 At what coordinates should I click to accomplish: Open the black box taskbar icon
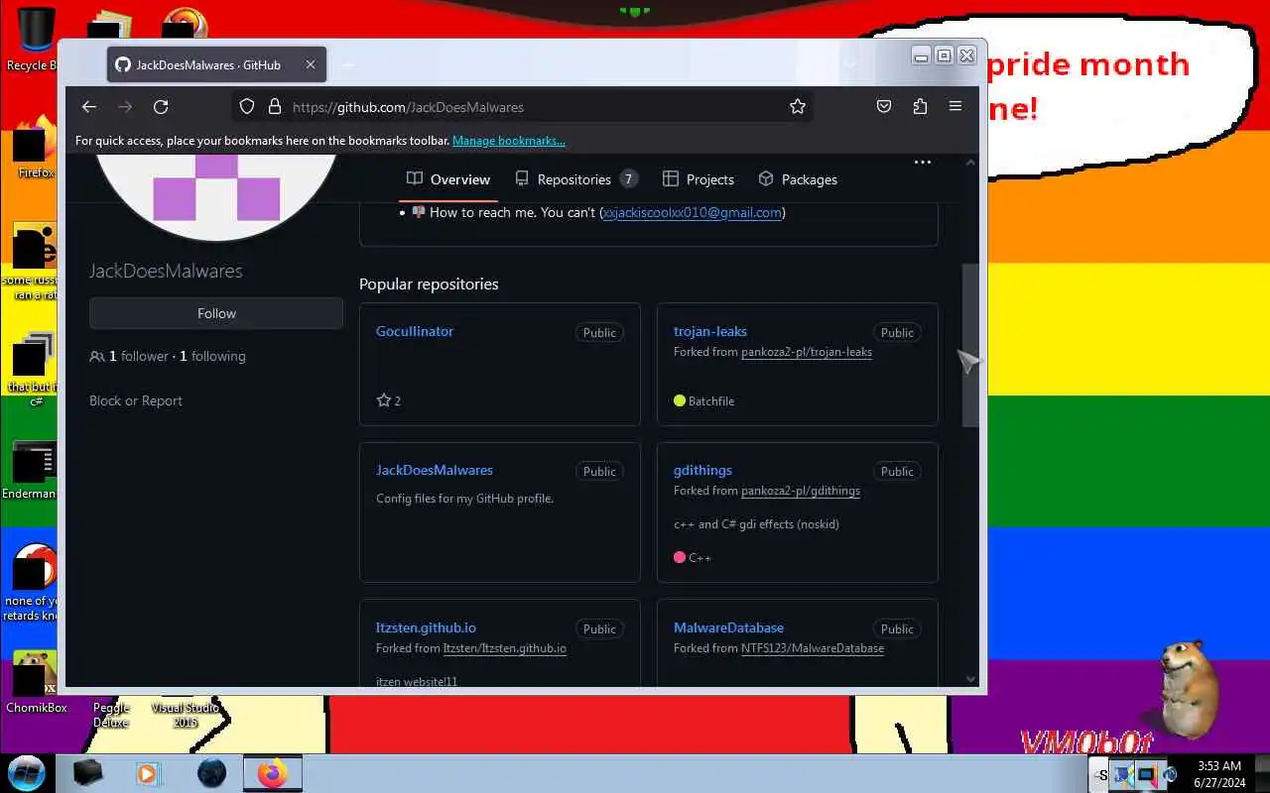[x=87, y=773]
